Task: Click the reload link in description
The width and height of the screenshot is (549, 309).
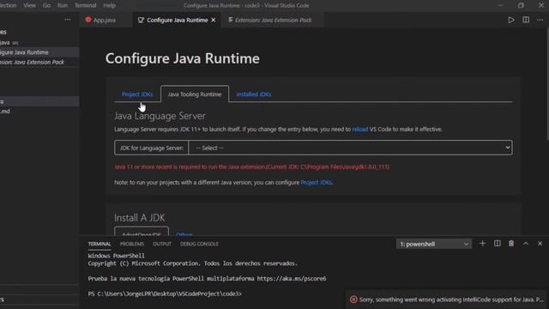Action: (360, 130)
